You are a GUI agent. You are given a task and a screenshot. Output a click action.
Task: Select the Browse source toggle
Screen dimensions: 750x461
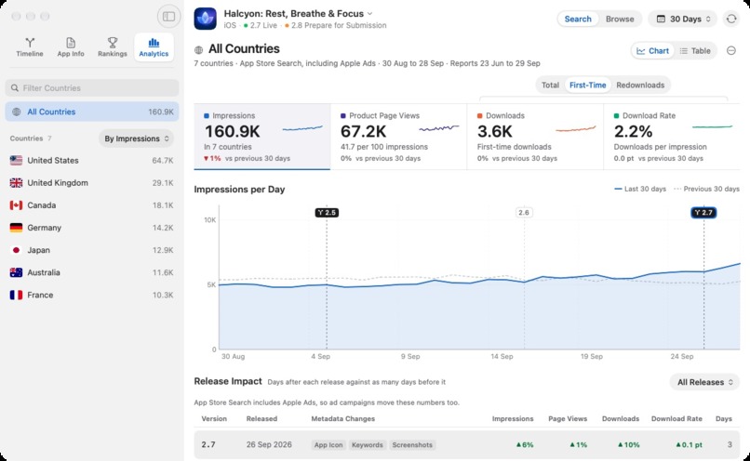pos(620,20)
